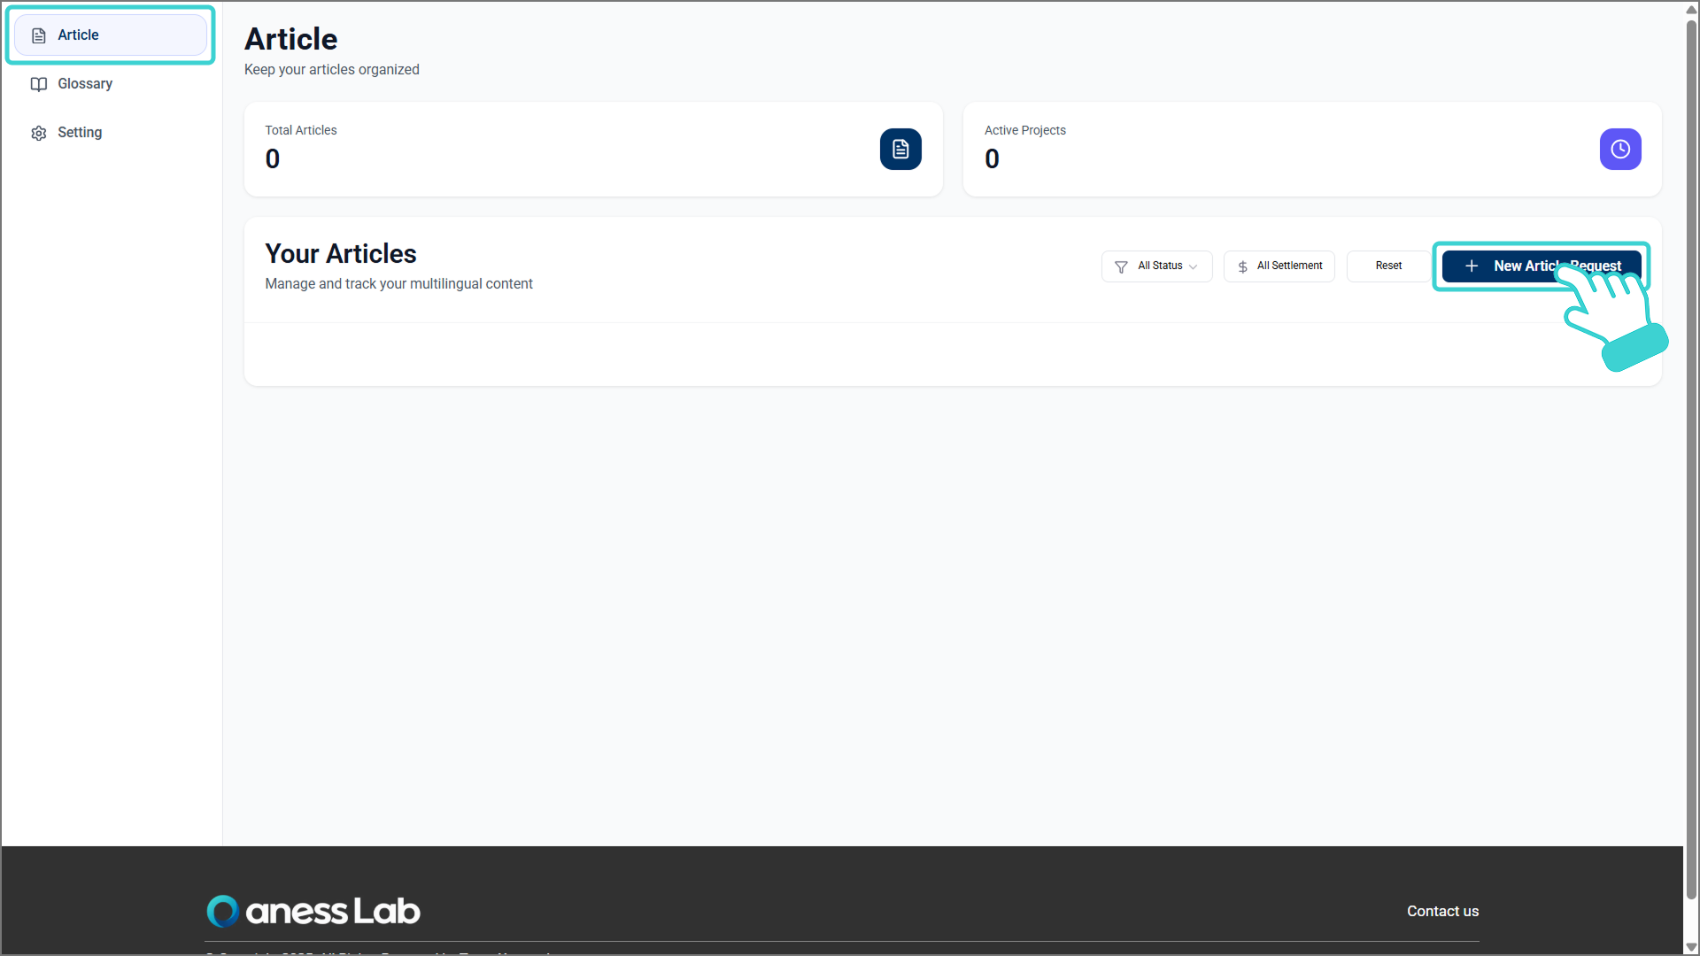Click the Article document icon in sidebar
This screenshot has height=956, width=1700.
(x=39, y=35)
